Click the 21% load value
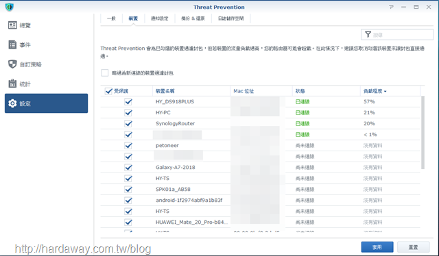The width and height of the screenshot is (439, 256). click(369, 113)
